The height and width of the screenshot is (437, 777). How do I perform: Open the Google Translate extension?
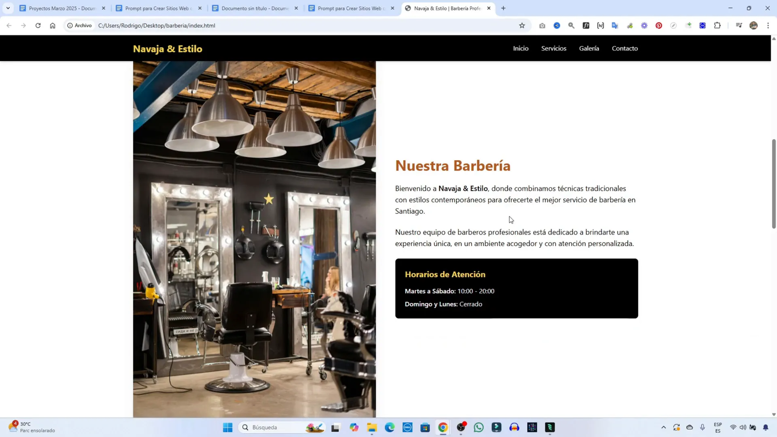pos(615,25)
